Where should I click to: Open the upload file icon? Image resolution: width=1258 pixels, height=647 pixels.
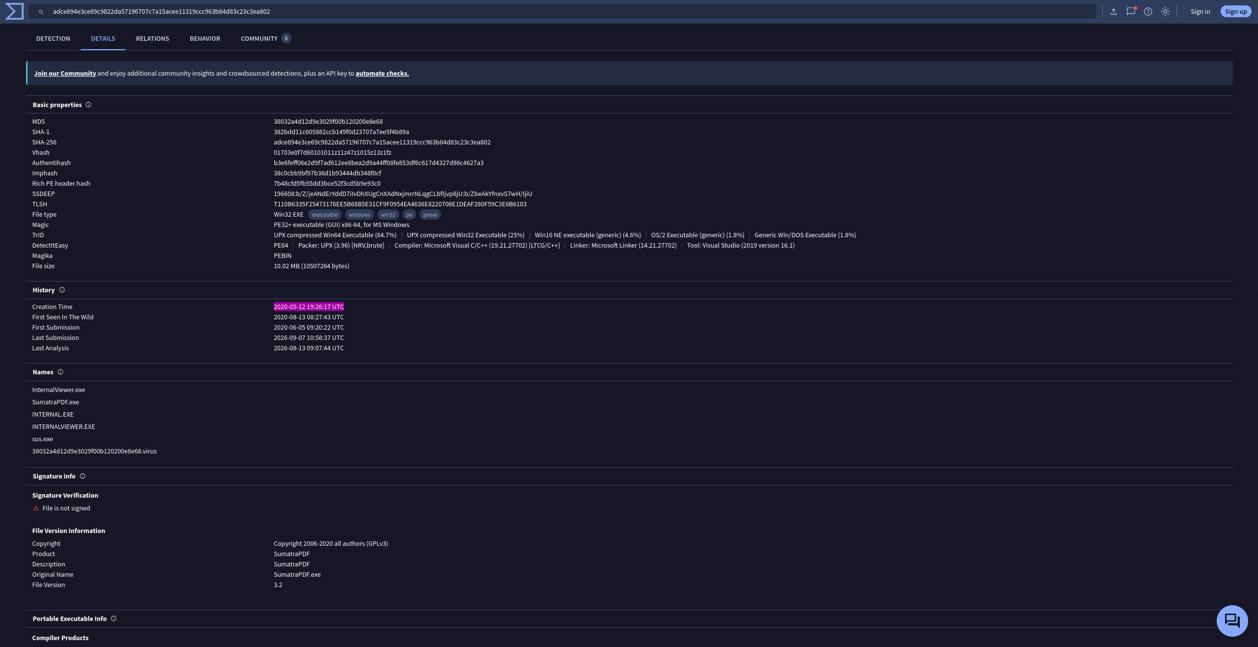coord(1113,11)
